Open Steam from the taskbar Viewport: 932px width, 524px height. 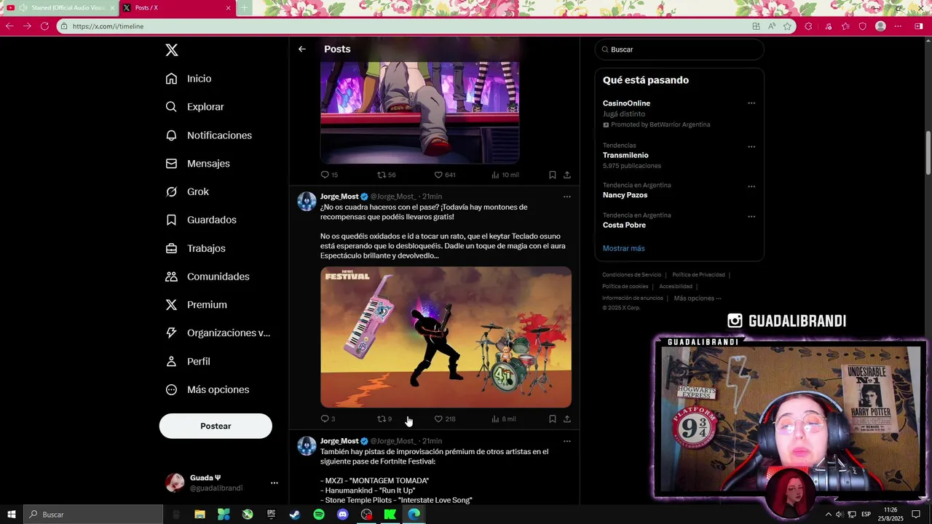tap(295, 515)
